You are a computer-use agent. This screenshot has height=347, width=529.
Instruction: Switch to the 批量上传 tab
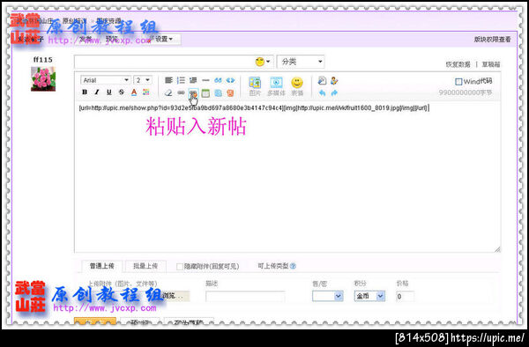[x=145, y=266]
